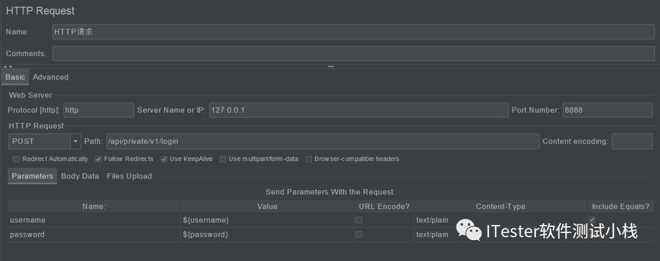Click the panel divider collapse arrows
The width and height of the screenshot is (660, 261).
(7, 66)
